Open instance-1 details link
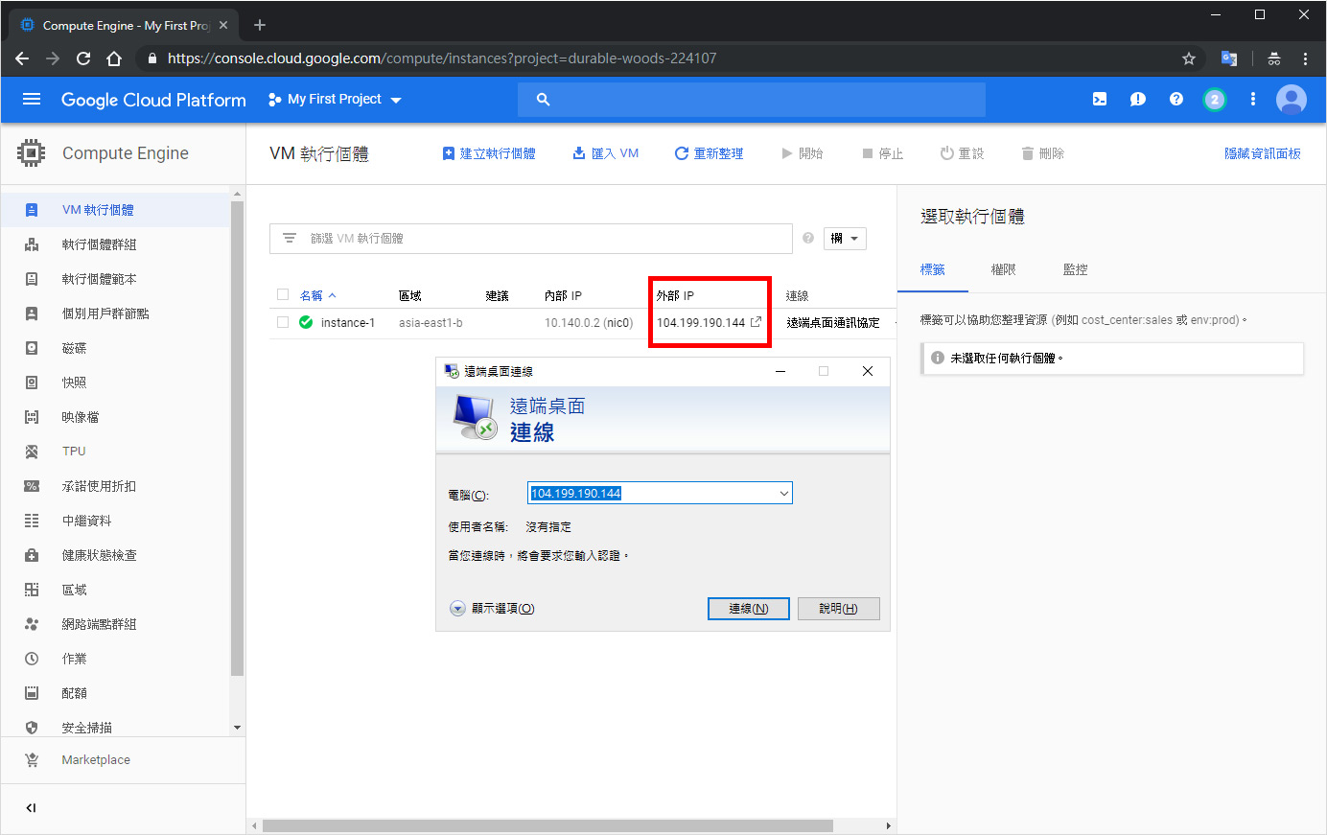Image resolution: width=1327 pixels, height=835 pixels. click(x=348, y=323)
